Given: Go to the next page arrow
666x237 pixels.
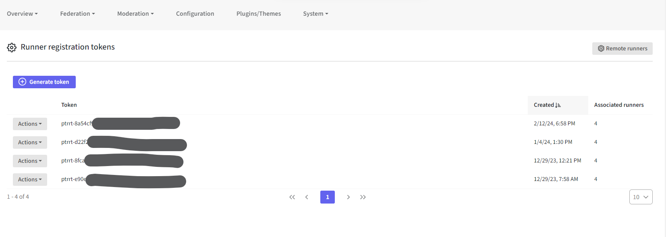Looking at the screenshot, I should click(x=349, y=197).
